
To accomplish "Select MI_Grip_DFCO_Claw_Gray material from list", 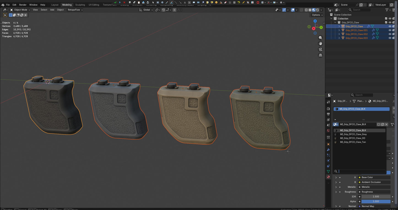I will tap(359, 134).
